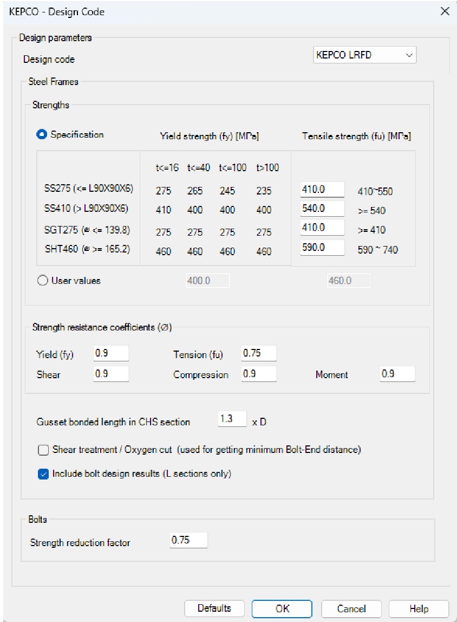Click the Gusset bonded length field
Screen dimensions: 457x622
pyautogui.click(x=232, y=419)
